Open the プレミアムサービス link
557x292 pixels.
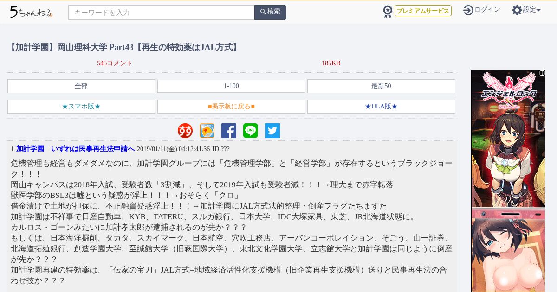coord(423,11)
